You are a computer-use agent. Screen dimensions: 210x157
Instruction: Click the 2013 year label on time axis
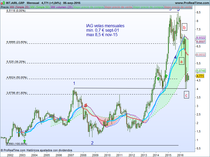point(144,155)
